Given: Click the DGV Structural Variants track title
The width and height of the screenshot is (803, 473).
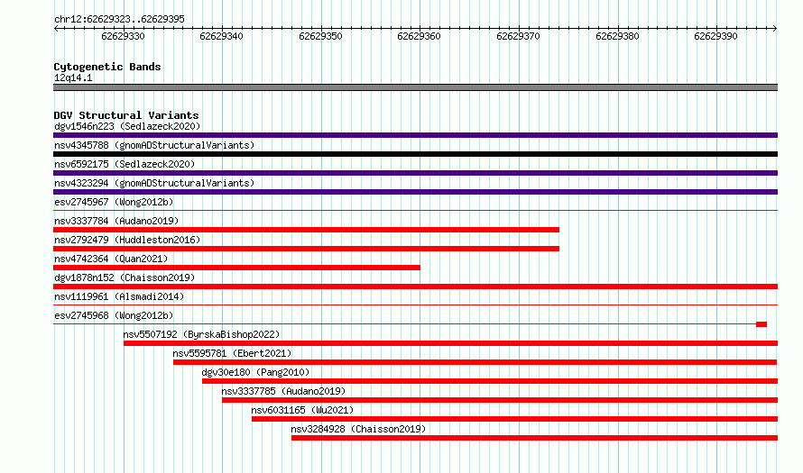Looking at the screenshot, I should pyautogui.click(x=126, y=115).
